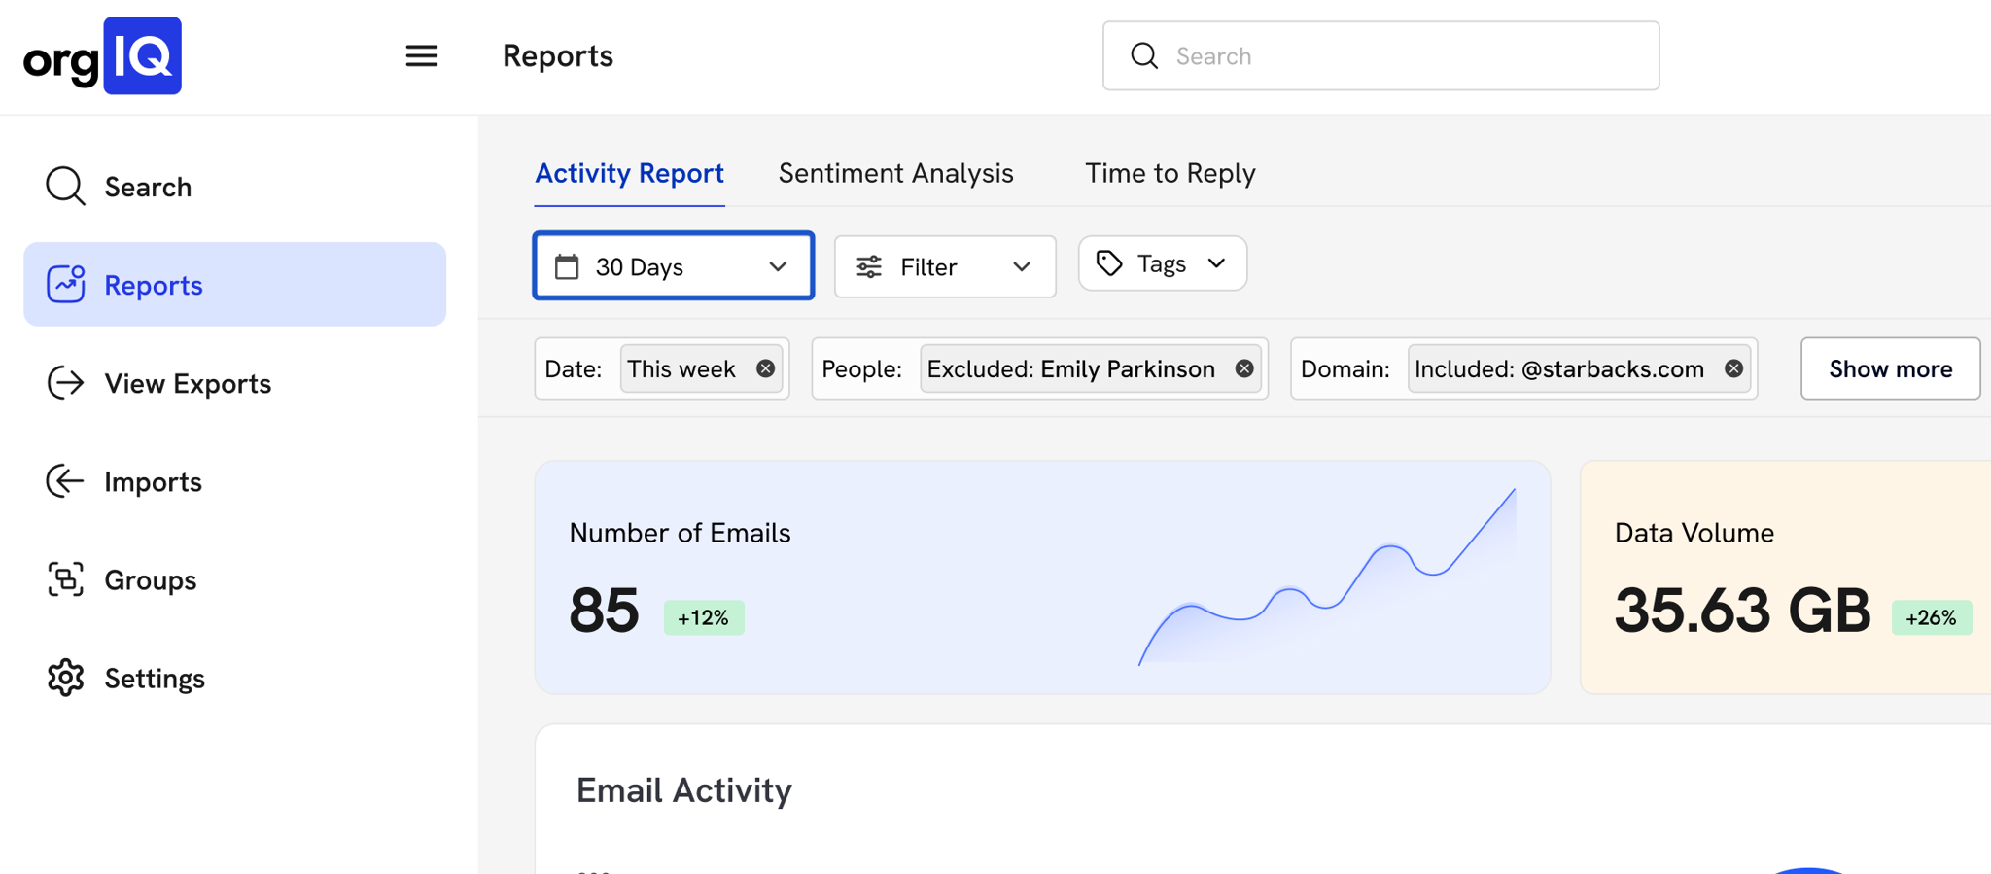Switch to the Sentiment Analysis tab
Image resolution: width=1991 pixels, height=874 pixels.
pyautogui.click(x=896, y=173)
